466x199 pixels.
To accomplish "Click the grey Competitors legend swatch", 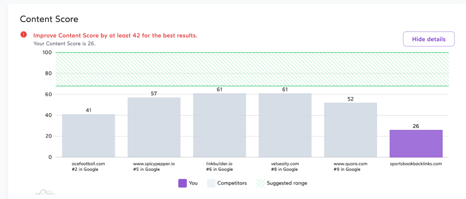I will pyautogui.click(x=212, y=183).
